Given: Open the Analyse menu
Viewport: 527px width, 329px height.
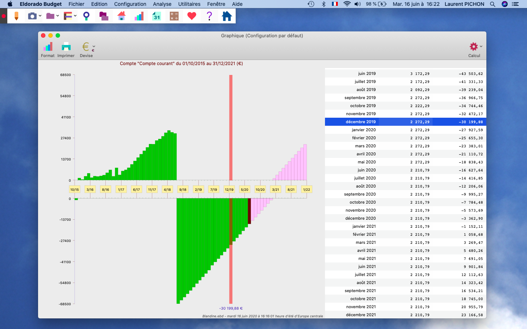Looking at the screenshot, I should pos(162,4).
